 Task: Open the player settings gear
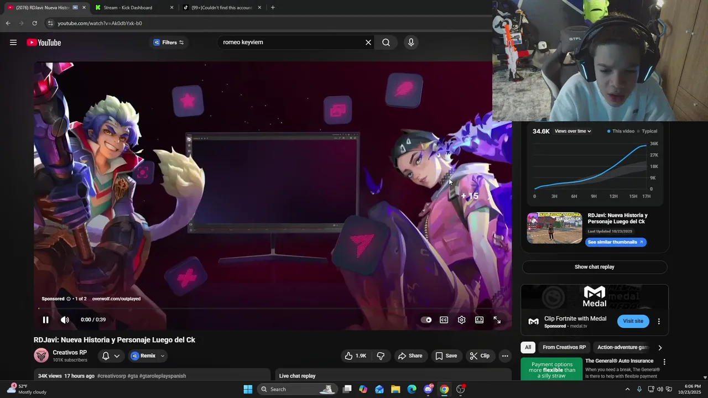[x=462, y=320]
